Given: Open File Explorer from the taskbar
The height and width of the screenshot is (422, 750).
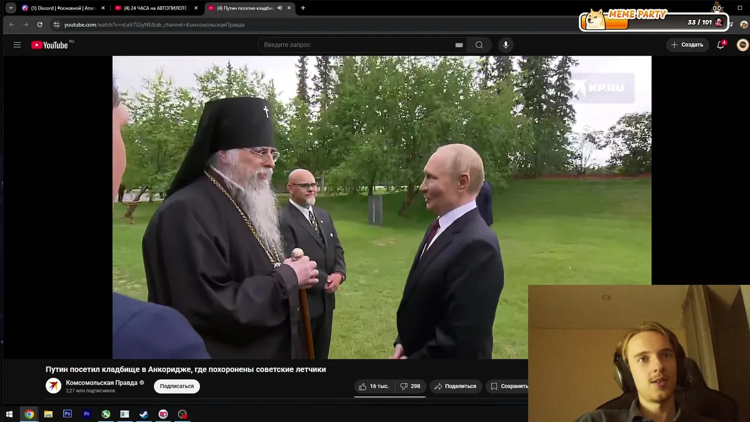Looking at the screenshot, I should pos(48,414).
